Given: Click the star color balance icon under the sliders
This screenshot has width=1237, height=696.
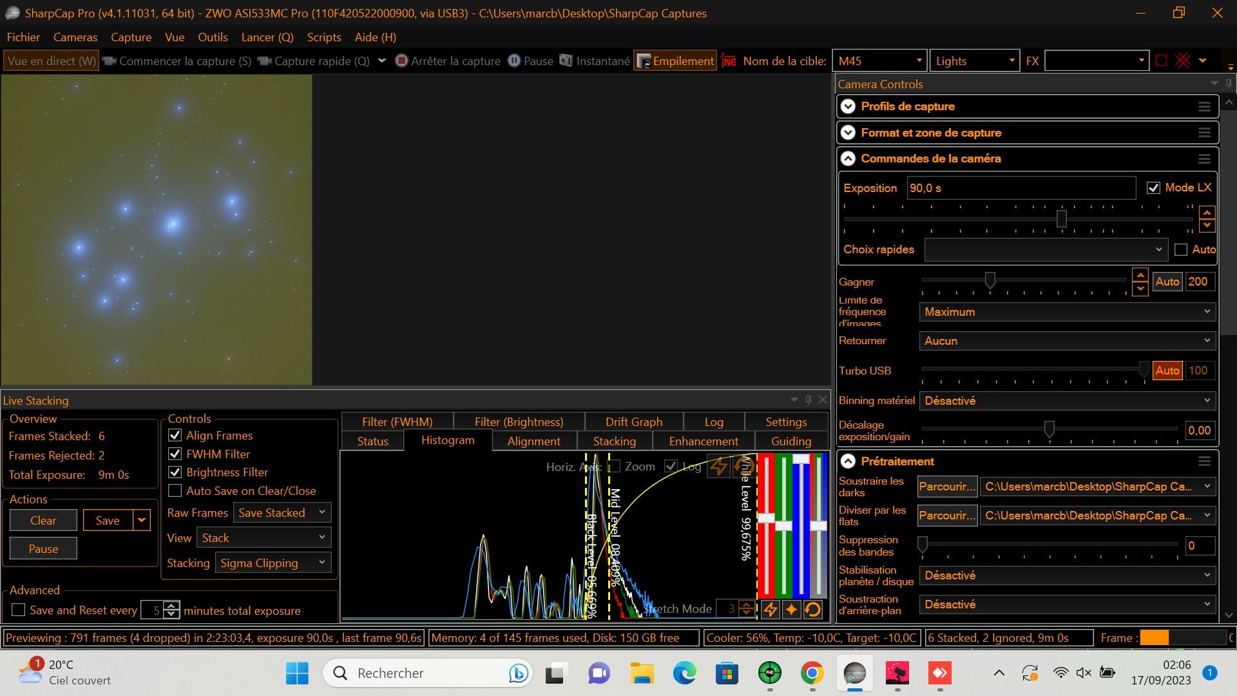Looking at the screenshot, I should (x=792, y=609).
